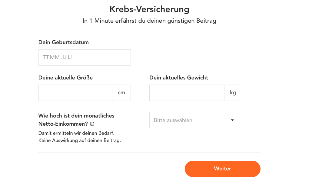Click the Weiter button
Screen dimensions: 312x184
point(222,169)
